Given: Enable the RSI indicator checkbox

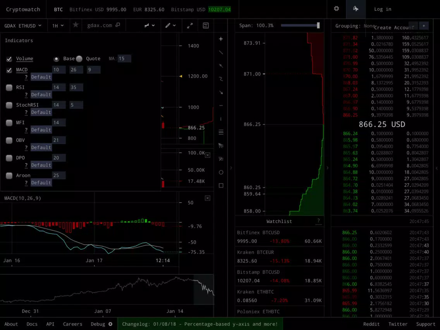Looking at the screenshot, I should [x=9, y=88].
